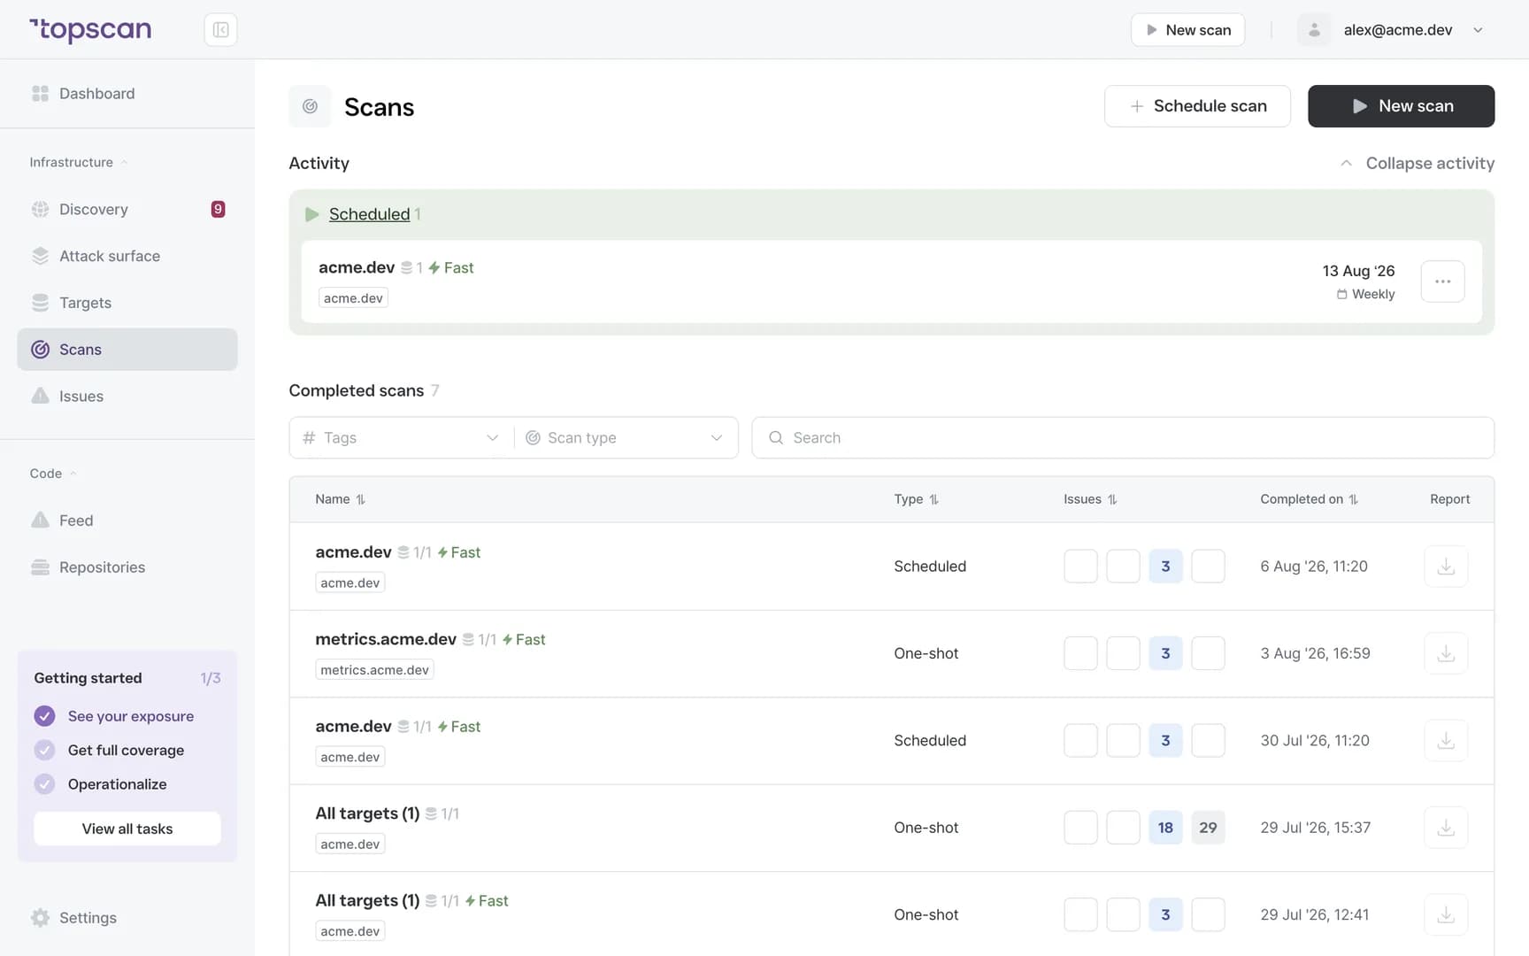Image resolution: width=1529 pixels, height=956 pixels.
Task: Download report for 29 Jul '26, 15:37 scan
Action: tap(1446, 828)
